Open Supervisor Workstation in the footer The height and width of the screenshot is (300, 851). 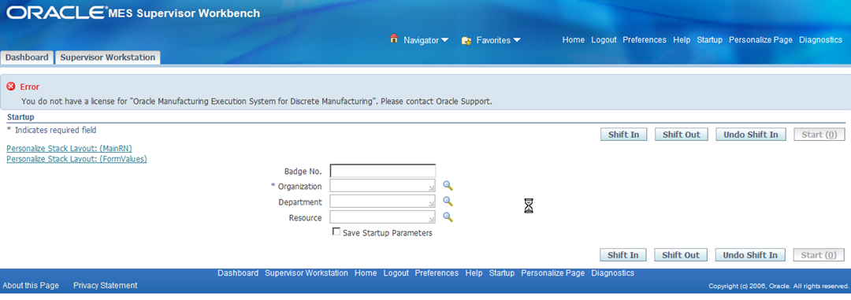tap(306, 273)
